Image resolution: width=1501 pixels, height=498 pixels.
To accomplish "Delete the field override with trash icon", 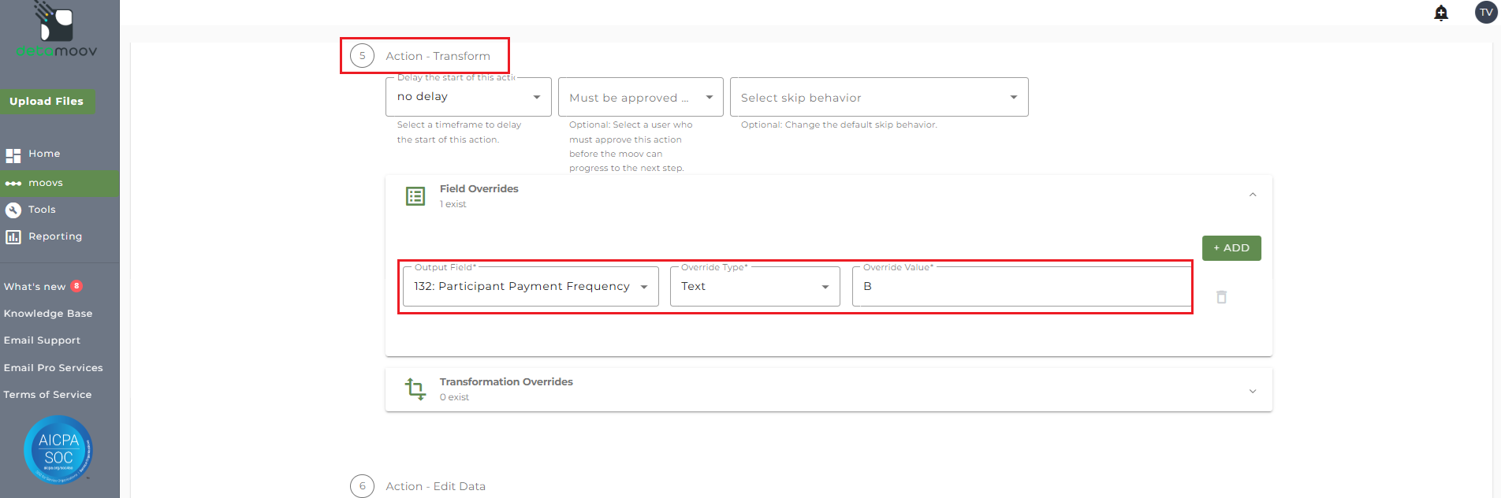I will (x=1221, y=297).
